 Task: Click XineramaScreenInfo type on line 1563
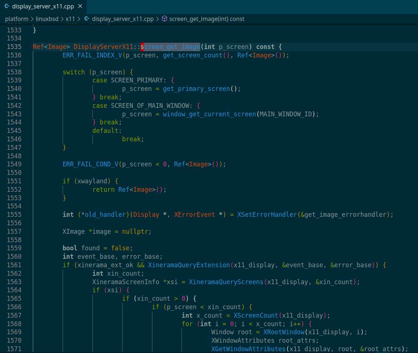point(125,282)
